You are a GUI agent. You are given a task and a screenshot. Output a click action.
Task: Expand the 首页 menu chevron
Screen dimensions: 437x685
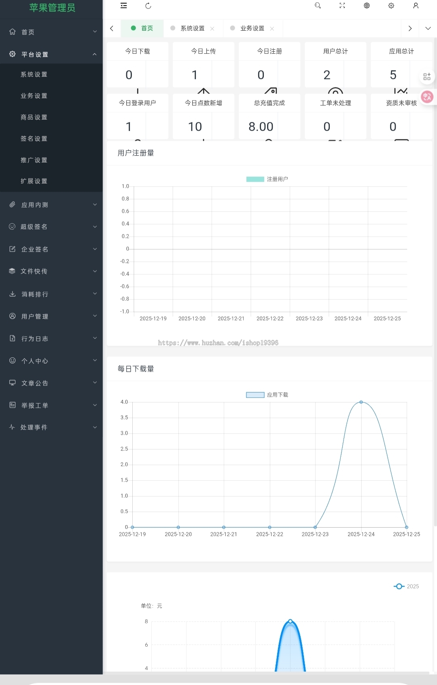(x=95, y=32)
